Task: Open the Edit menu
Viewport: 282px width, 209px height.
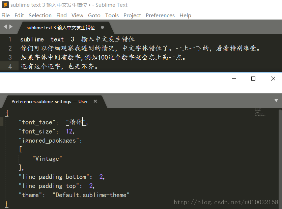Action: (19, 16)
